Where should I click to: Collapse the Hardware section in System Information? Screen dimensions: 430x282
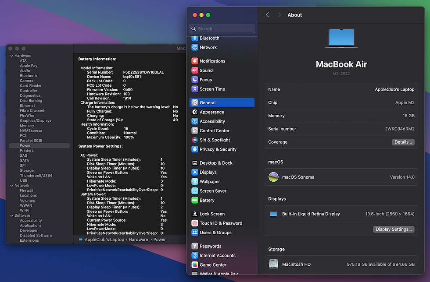pyautogui.click(x=12, y=56)
